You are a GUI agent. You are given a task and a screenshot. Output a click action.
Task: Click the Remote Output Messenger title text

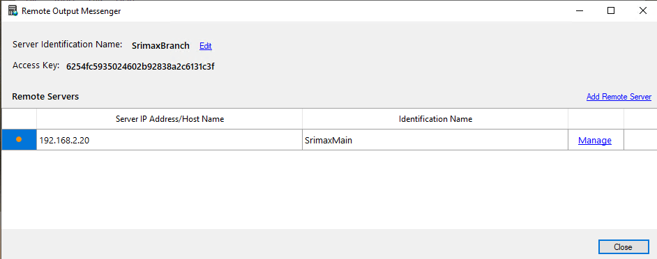tap(71, 11)
